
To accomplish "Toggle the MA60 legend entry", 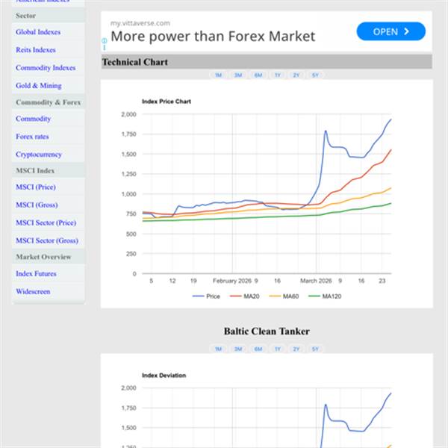I will click(x=286, y=296).
